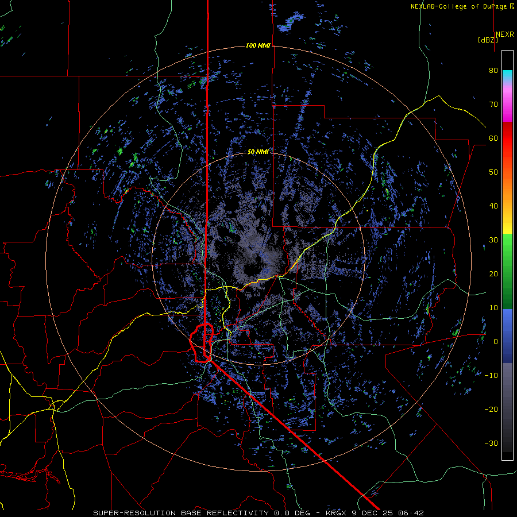Click the 0 value on dBZ scale

(496, 342)
